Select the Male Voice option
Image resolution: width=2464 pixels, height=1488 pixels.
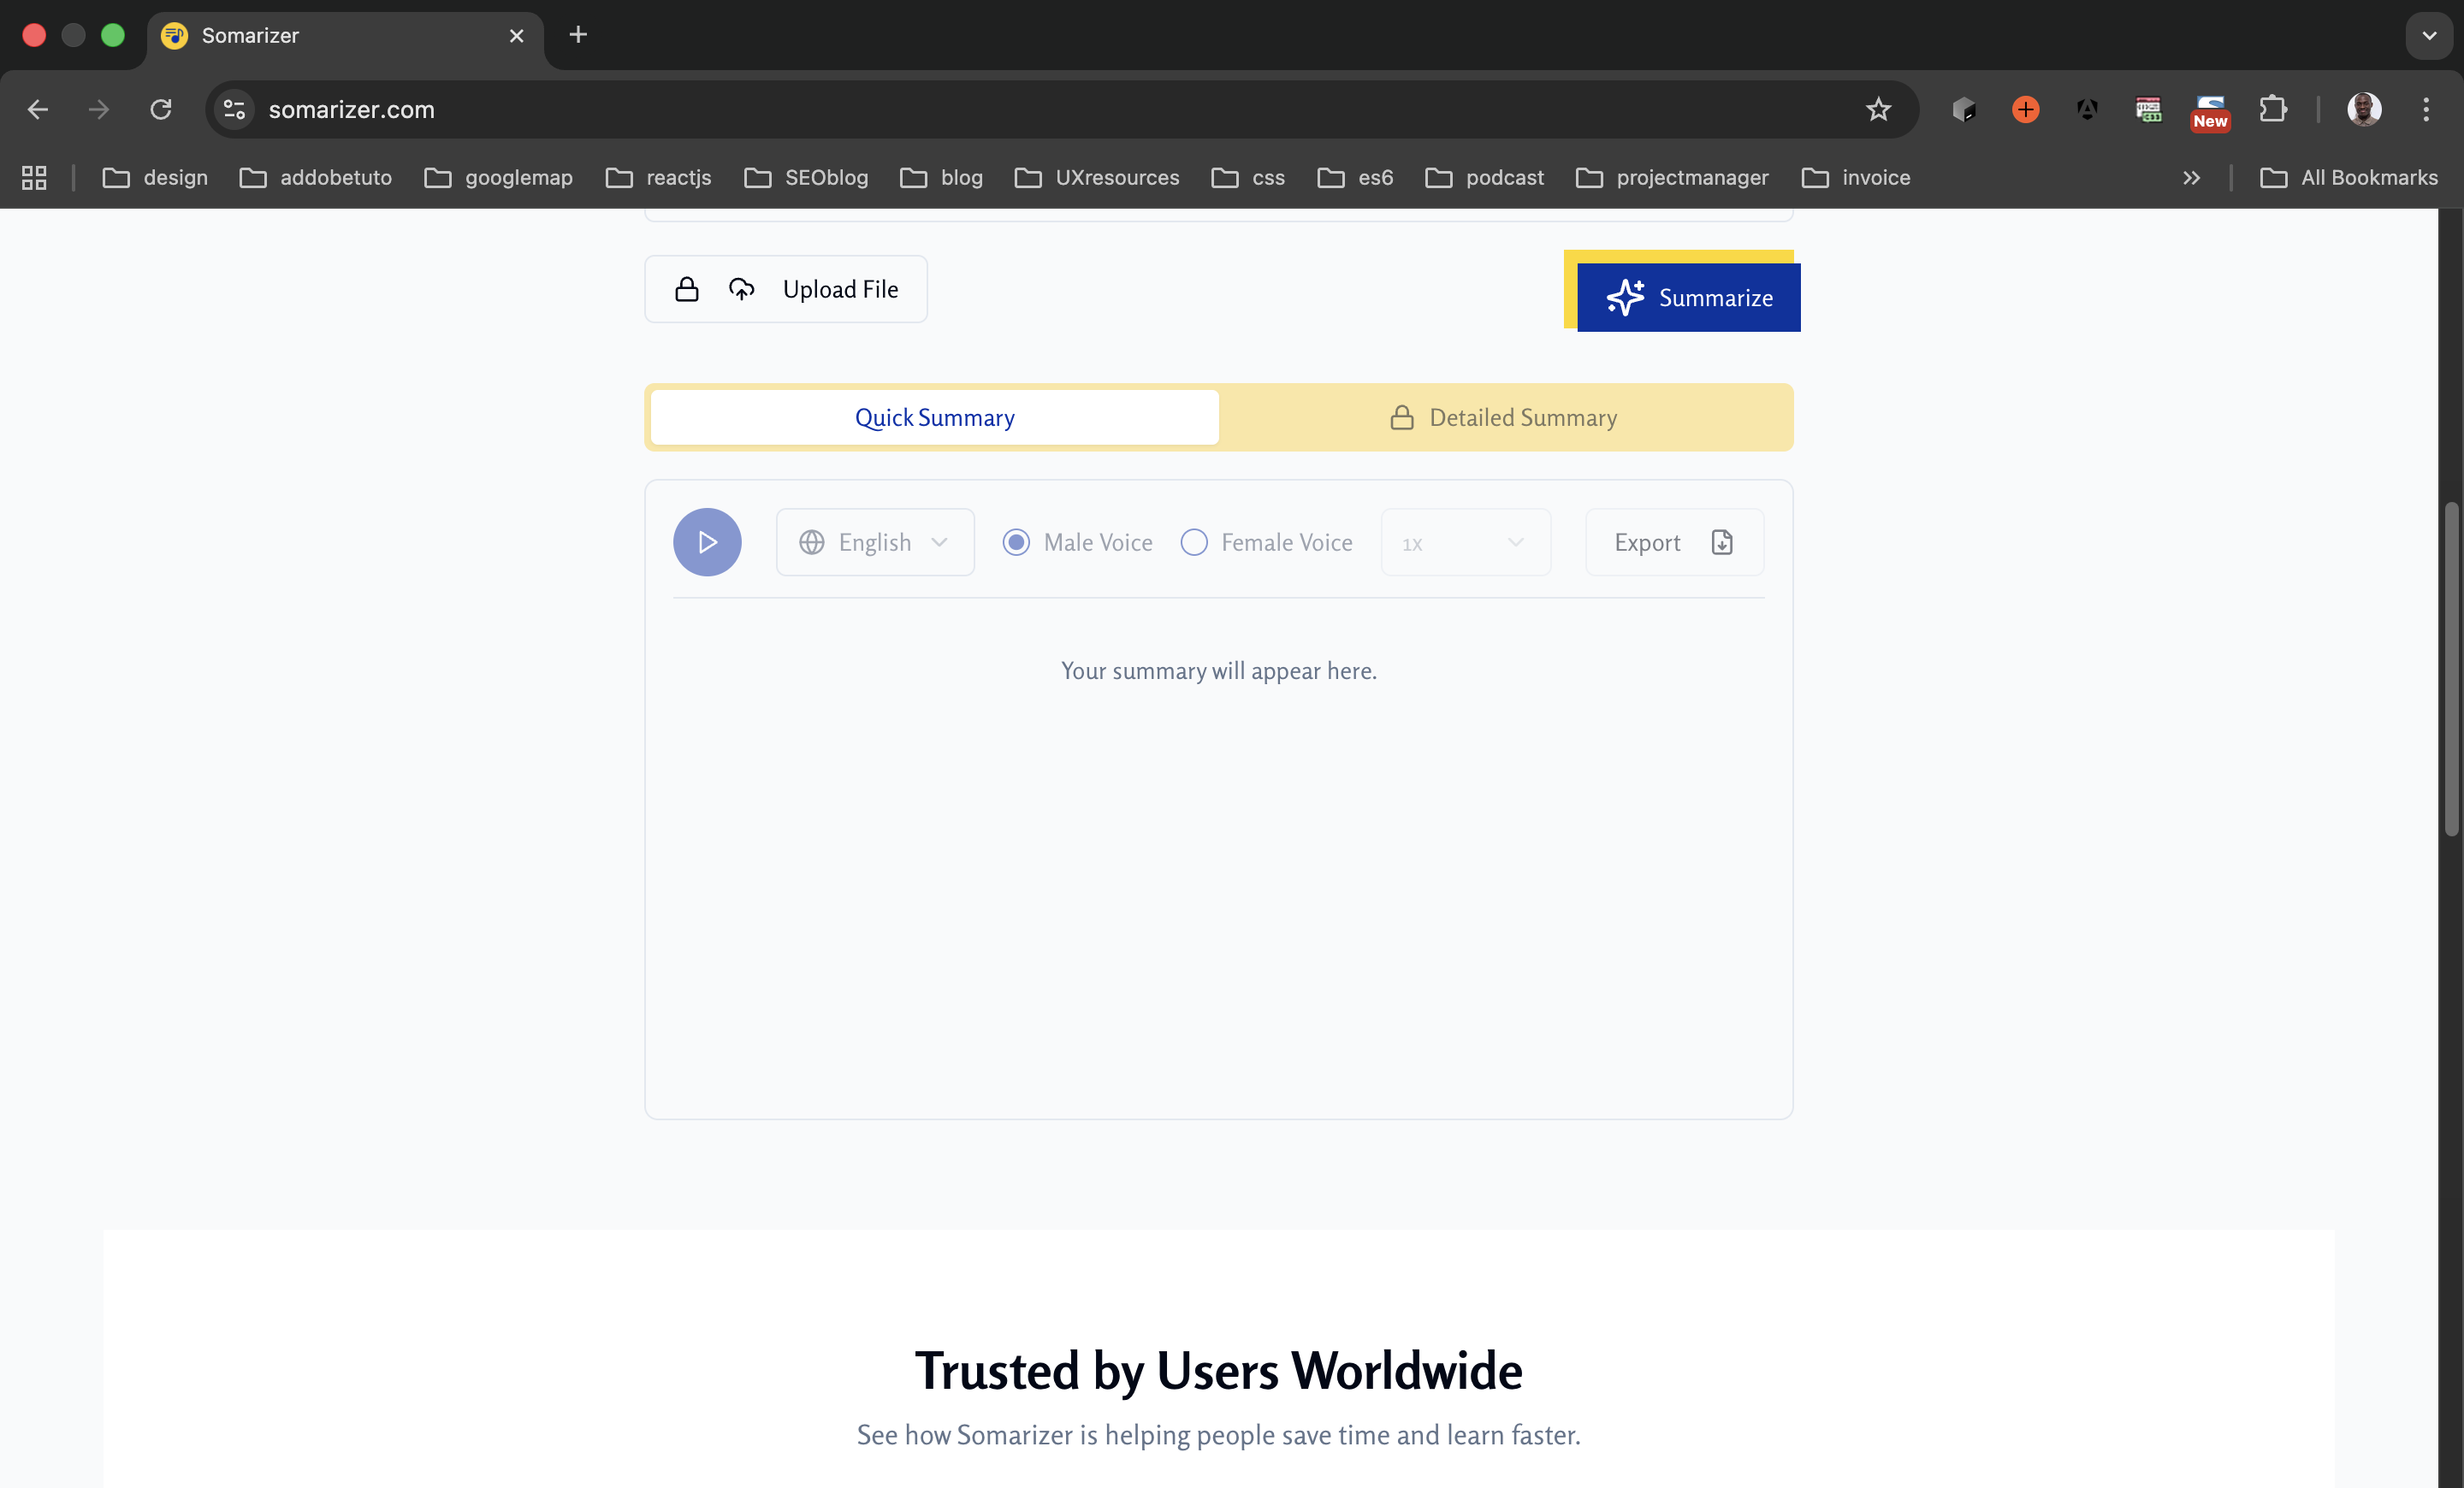tap(1016, 541)
